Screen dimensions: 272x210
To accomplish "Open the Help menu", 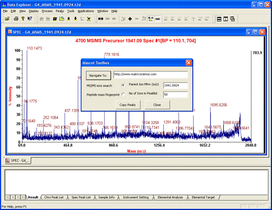I will click(114, 11).
